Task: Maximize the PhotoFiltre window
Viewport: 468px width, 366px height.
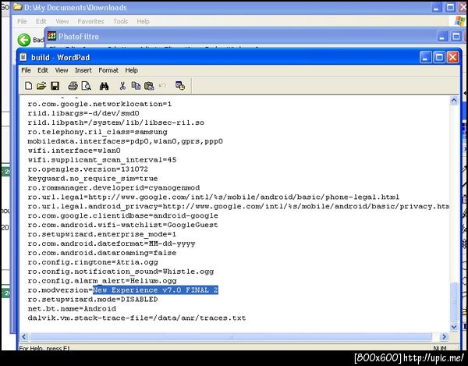Action: point(456,37)
